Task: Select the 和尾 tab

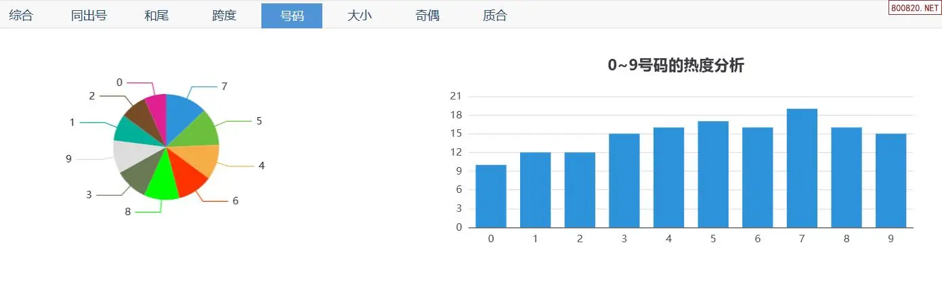Action: tap(156, 16)
